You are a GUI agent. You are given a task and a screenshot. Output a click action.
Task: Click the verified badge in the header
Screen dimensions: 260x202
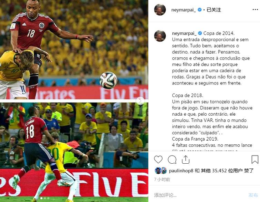200,10
